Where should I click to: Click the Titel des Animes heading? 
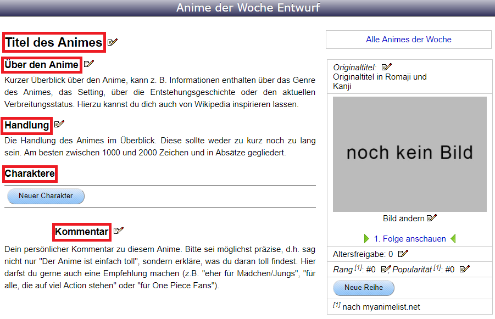point(54,42)
